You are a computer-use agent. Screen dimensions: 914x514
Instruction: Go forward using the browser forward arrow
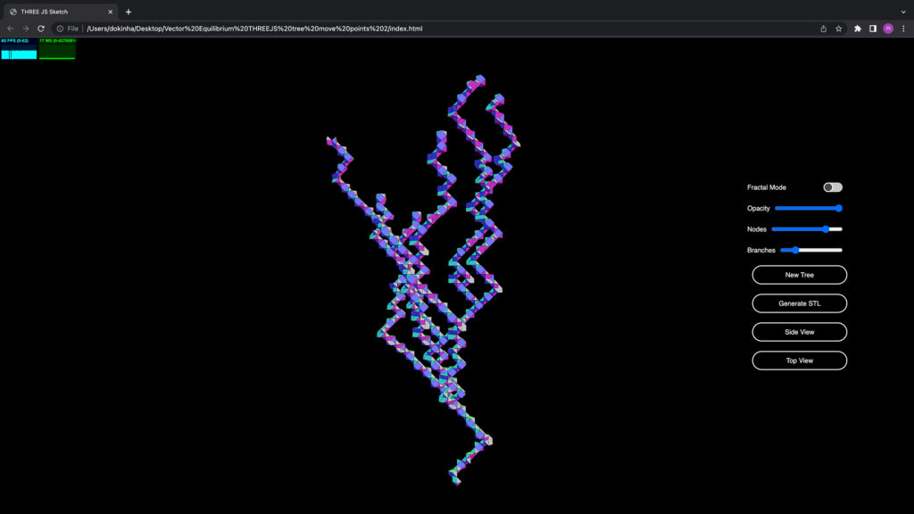24,28
